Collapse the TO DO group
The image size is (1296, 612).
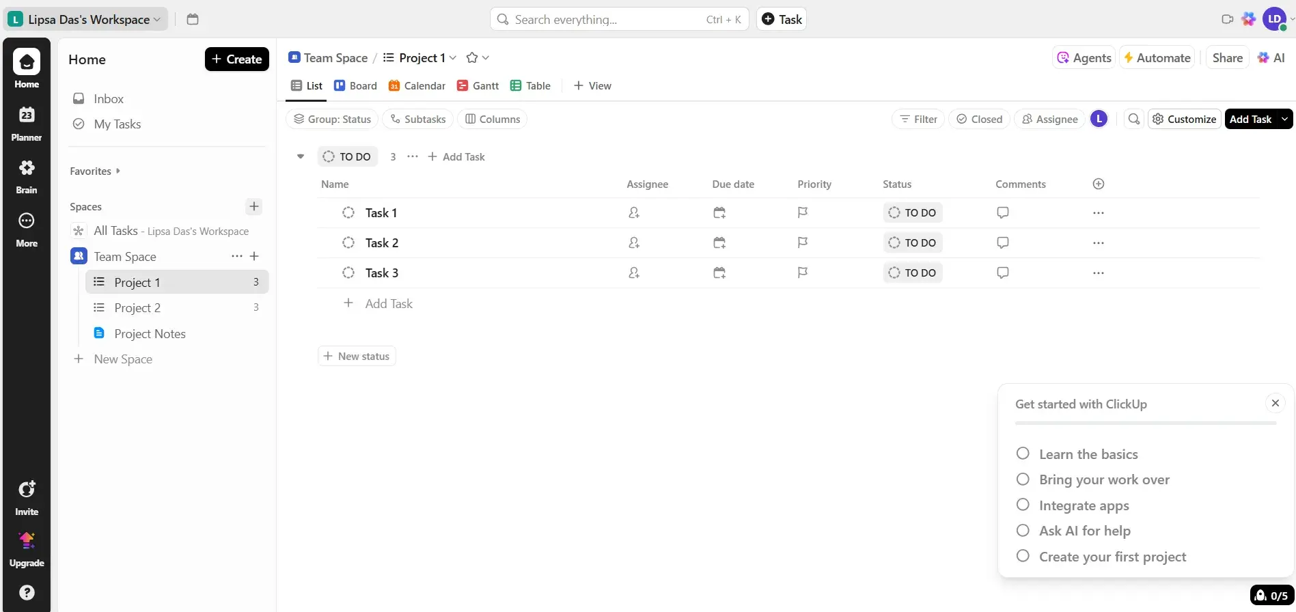(301, 156)
